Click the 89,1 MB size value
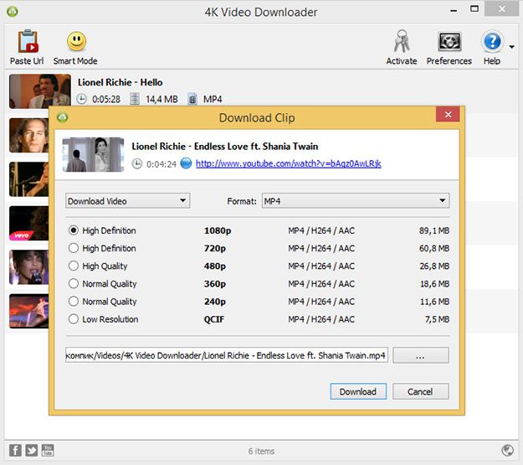The width and height of the screenshot is (523, 465). (434, 230)
